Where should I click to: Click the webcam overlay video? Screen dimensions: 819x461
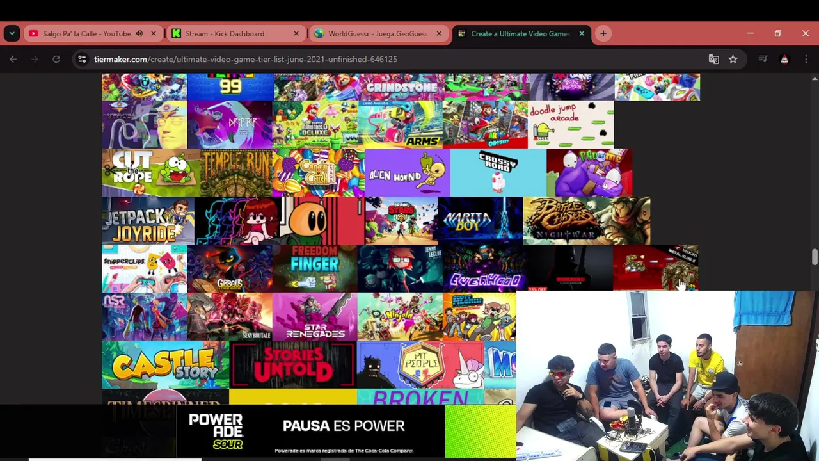[667, 376]
